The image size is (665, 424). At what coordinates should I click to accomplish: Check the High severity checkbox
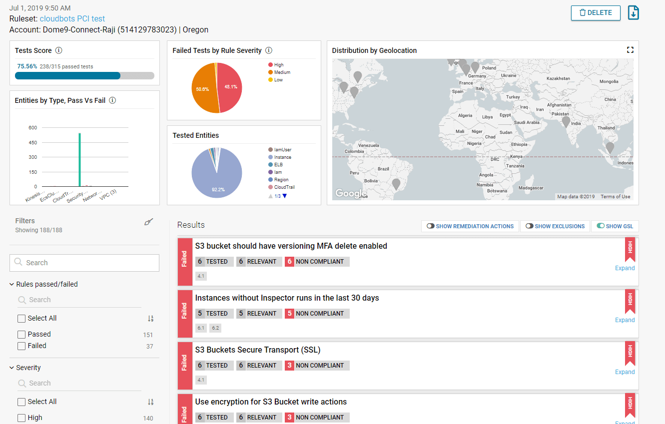pos(21,418)
